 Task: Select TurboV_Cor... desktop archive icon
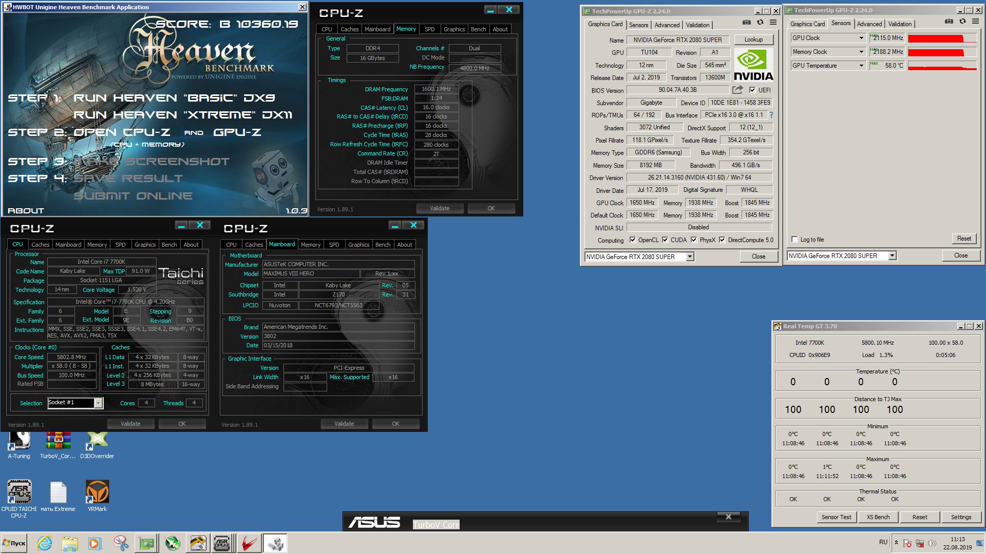point(58,445)
